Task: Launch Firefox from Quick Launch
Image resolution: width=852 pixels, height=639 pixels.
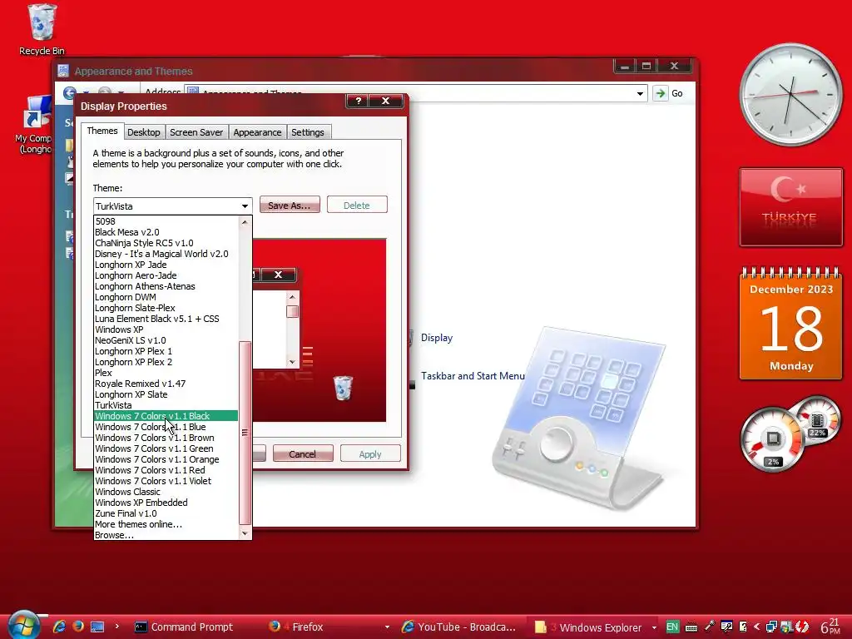Action: 77,627
